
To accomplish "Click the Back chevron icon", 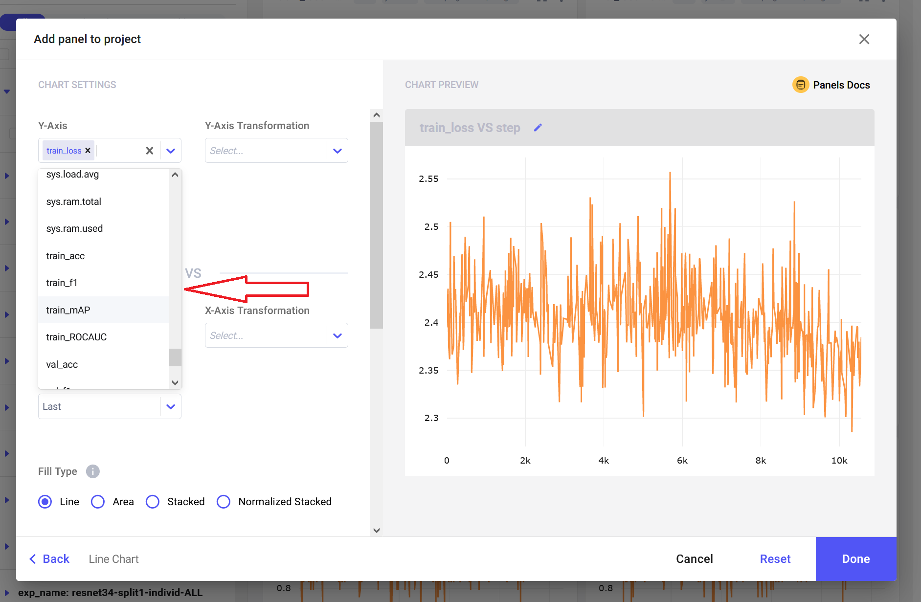I will pos(33,559).
